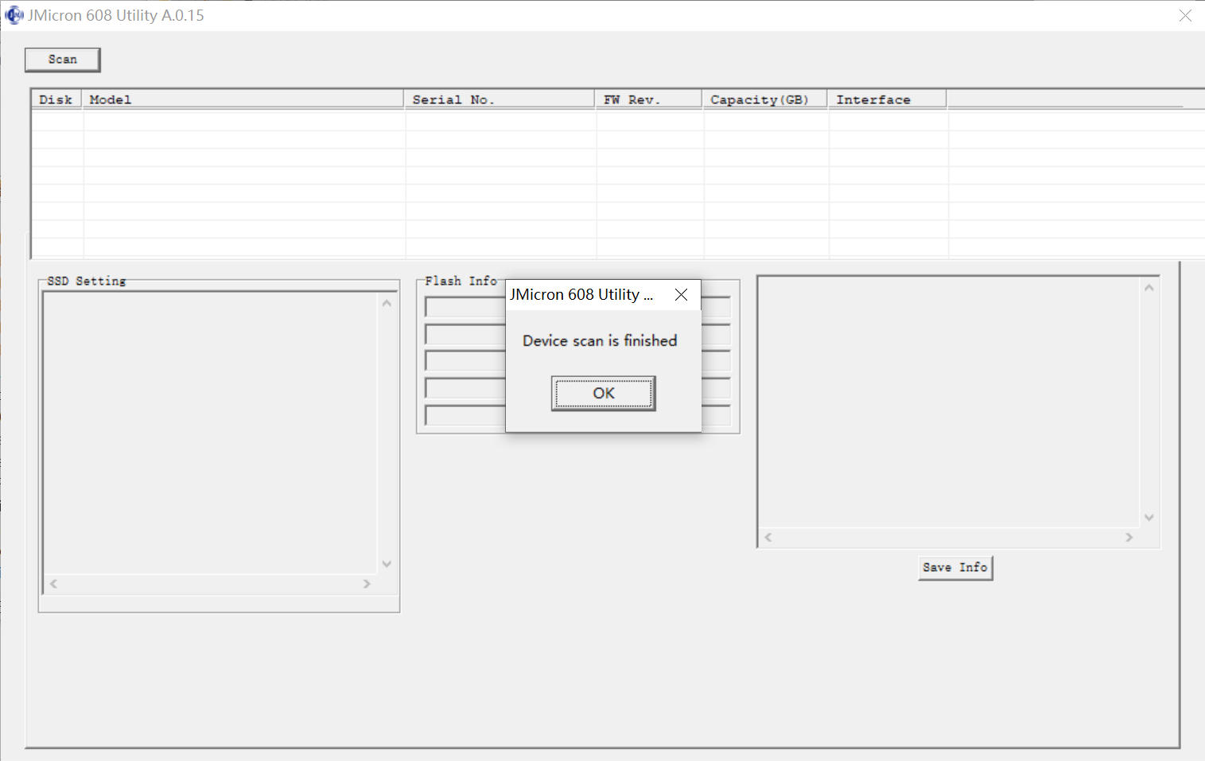This screenshot has width=1205, height=761.
Task: Click info panel scroll up arrow
Action: click(1149, 288)
